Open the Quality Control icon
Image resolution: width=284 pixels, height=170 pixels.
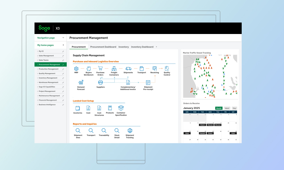pyautogui.click(x=167, y=69)
